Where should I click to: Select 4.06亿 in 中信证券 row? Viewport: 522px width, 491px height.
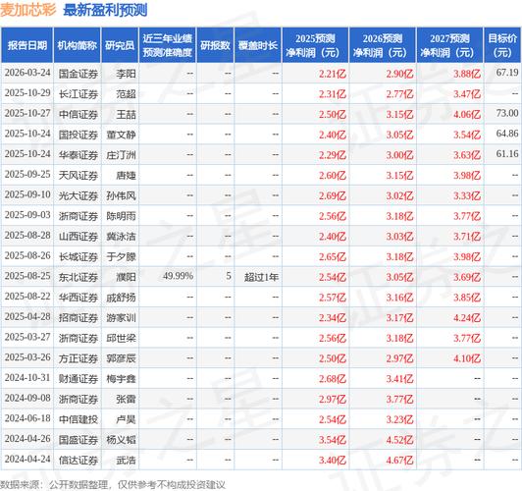[467, 114]
